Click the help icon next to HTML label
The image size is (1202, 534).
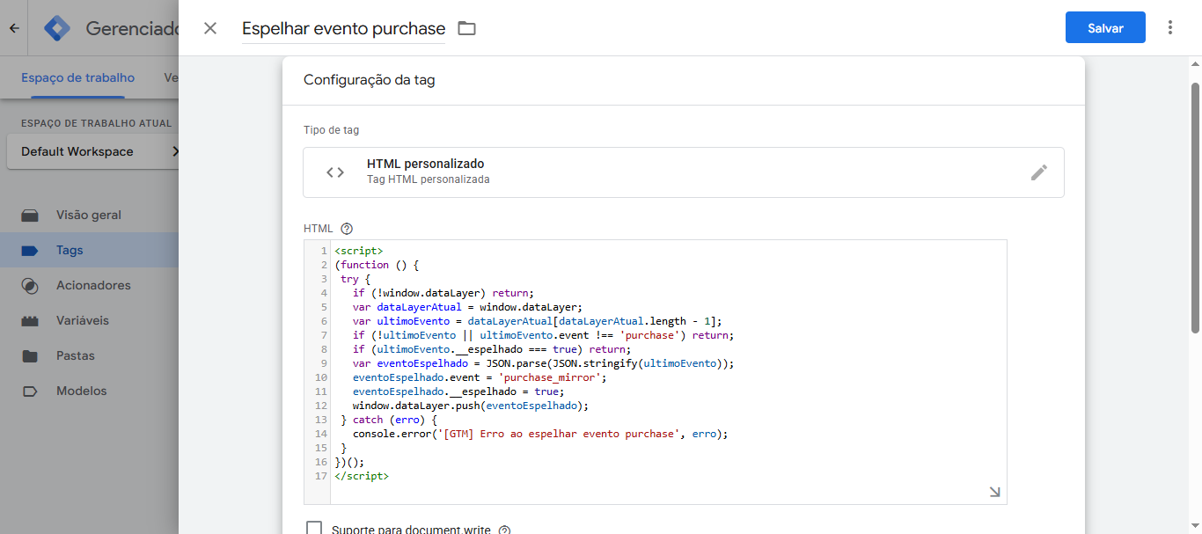tap(347, 229)
